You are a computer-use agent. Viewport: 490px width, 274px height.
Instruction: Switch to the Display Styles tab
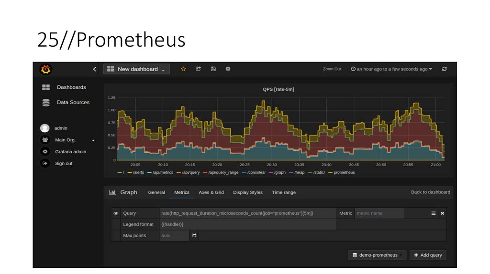tap(248, 192)
